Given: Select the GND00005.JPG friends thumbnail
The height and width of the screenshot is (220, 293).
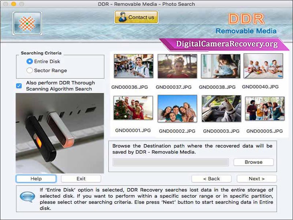Looking at the screenshot, I should (x=265, y=109).
